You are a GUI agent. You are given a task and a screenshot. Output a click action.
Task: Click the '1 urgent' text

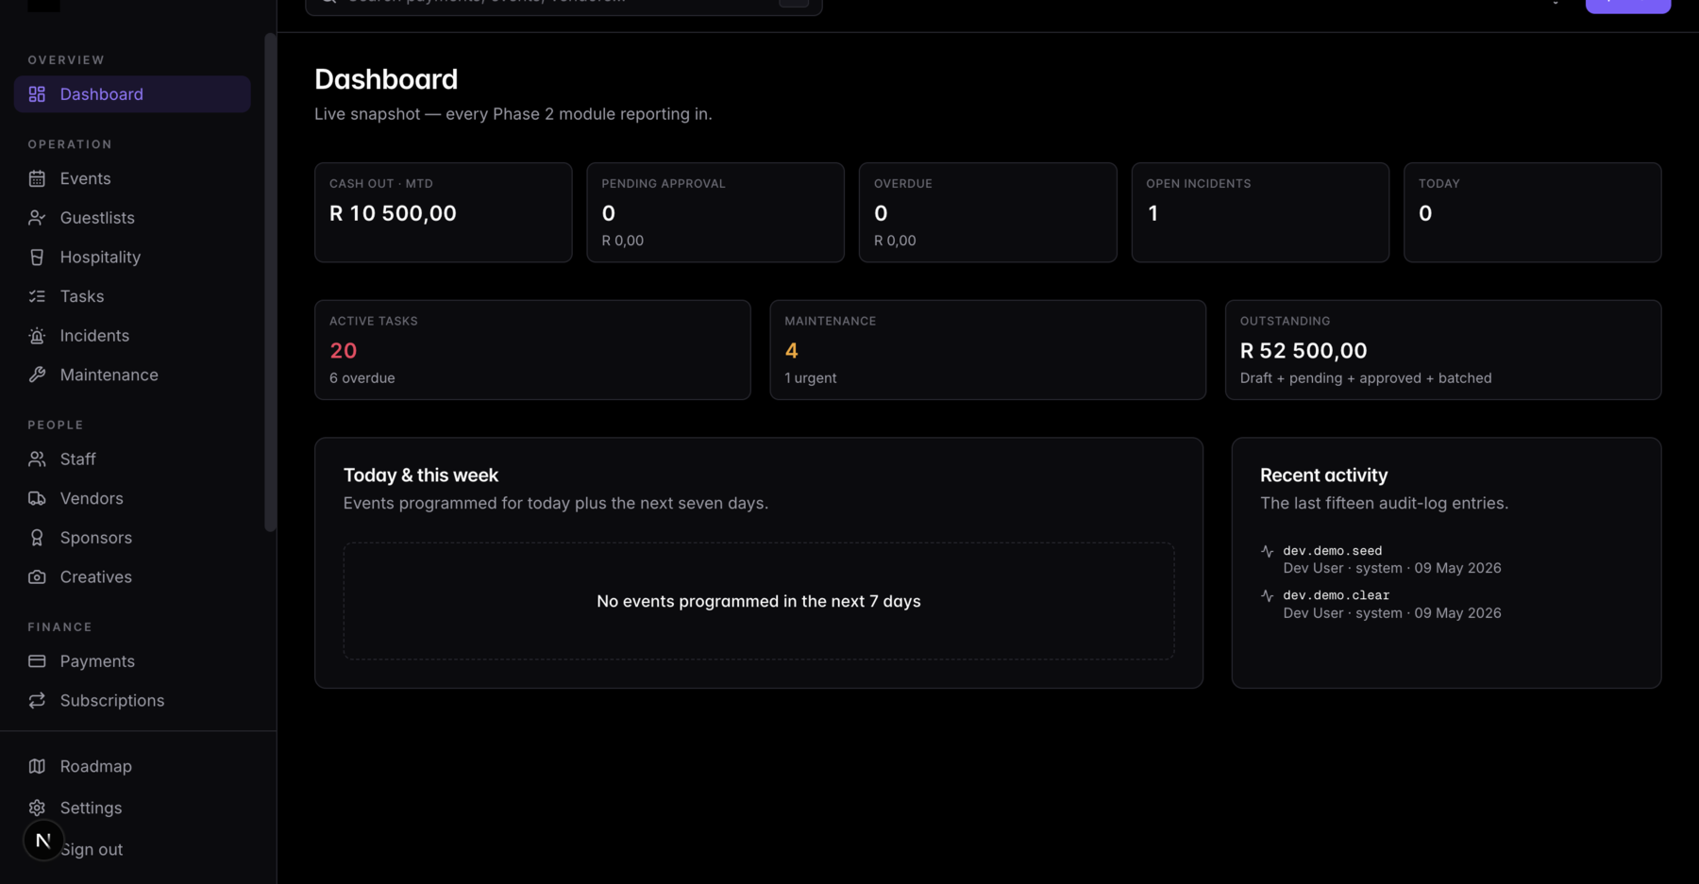click(x=811, y=378)
